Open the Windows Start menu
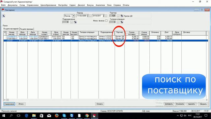 point(4,116)
